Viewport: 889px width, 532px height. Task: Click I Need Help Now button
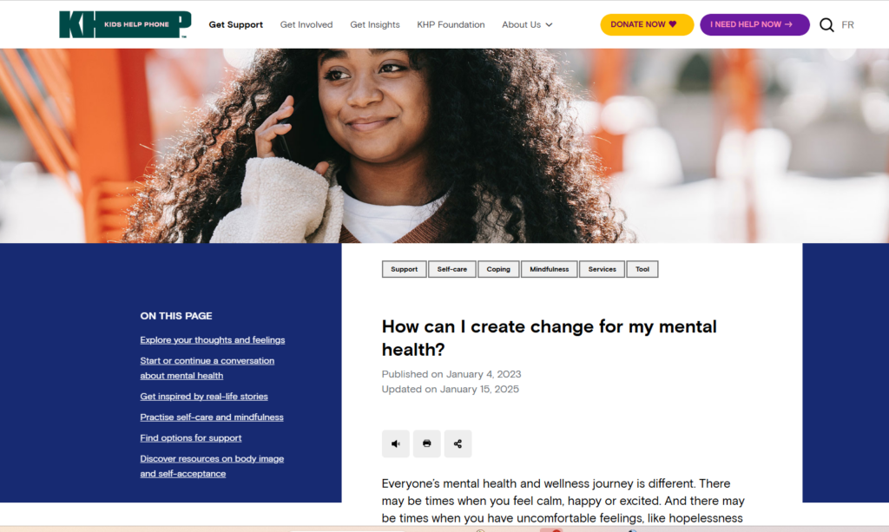coord(754,24)
